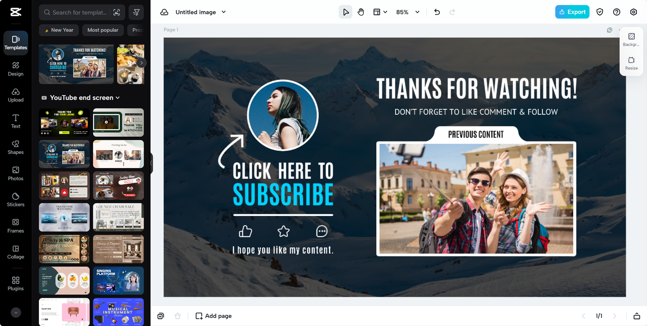Image resolution: width=647 pixels, height=326 pixels.
Task: Click the copy page icon at bottom left
Action: pyautogui.click(x=161, y=316)
